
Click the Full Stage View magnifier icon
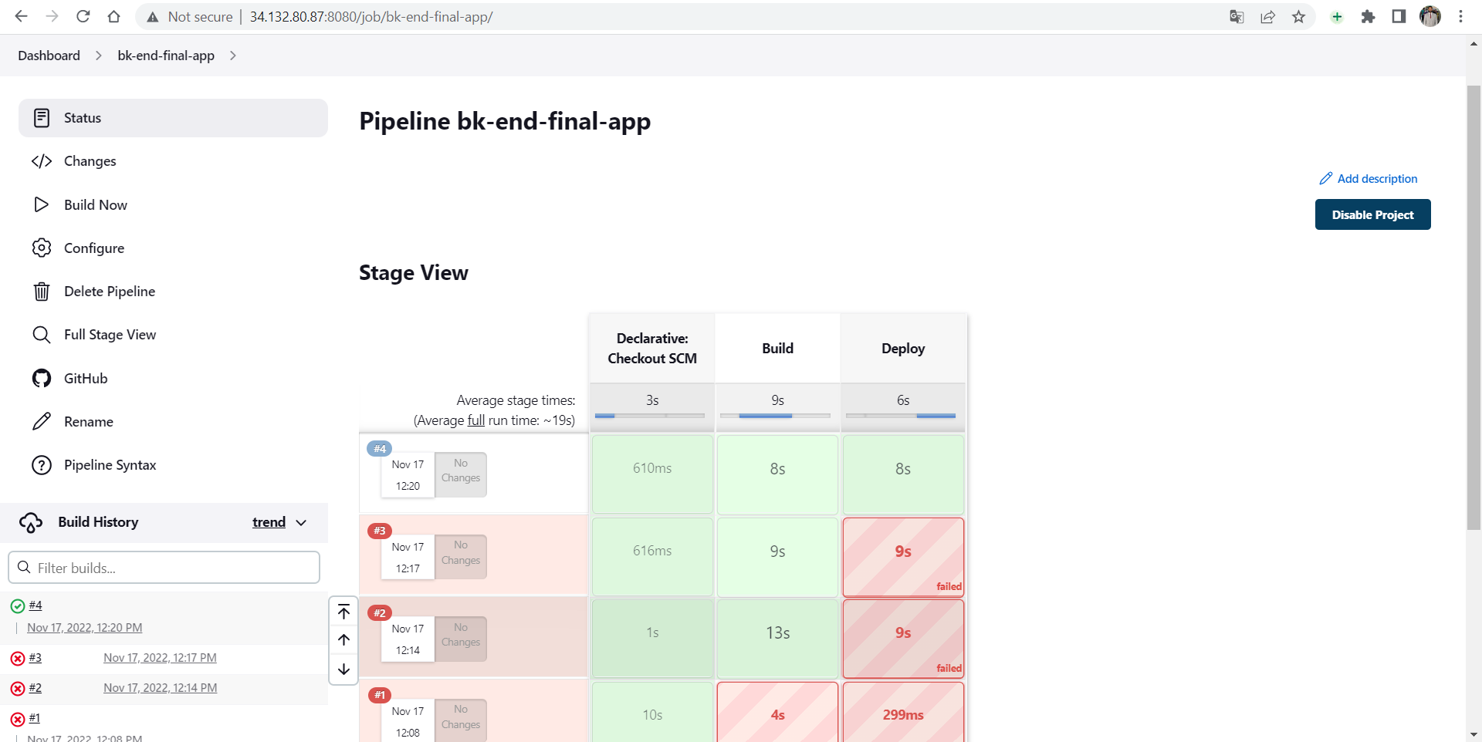tap(42, 334)
